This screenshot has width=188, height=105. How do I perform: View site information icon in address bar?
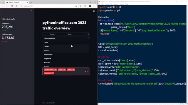tap(21, 6)
